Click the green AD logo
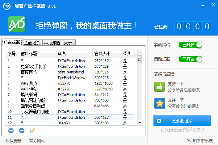Screen dimensions: 218x145 [17, 25]
